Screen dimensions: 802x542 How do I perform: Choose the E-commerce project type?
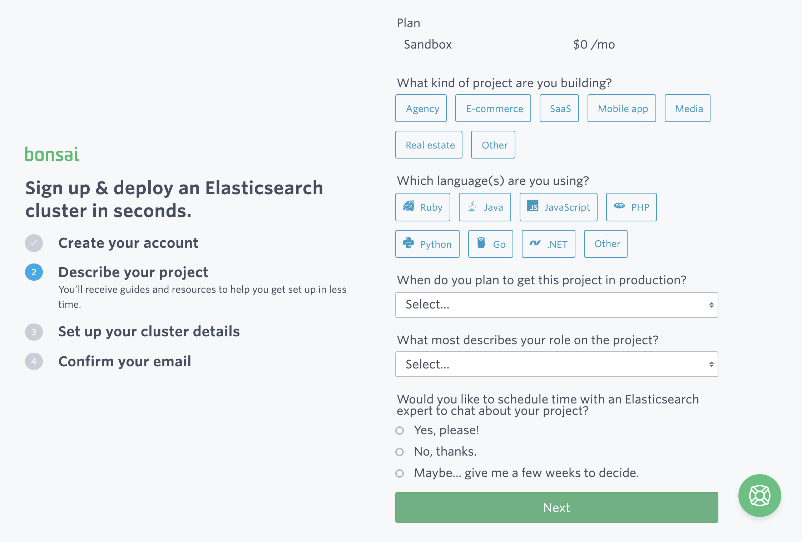[493, 108]
